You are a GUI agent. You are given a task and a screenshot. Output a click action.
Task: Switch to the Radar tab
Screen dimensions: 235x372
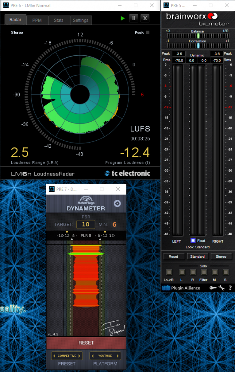pyautogui.click(x=15, y=20)
